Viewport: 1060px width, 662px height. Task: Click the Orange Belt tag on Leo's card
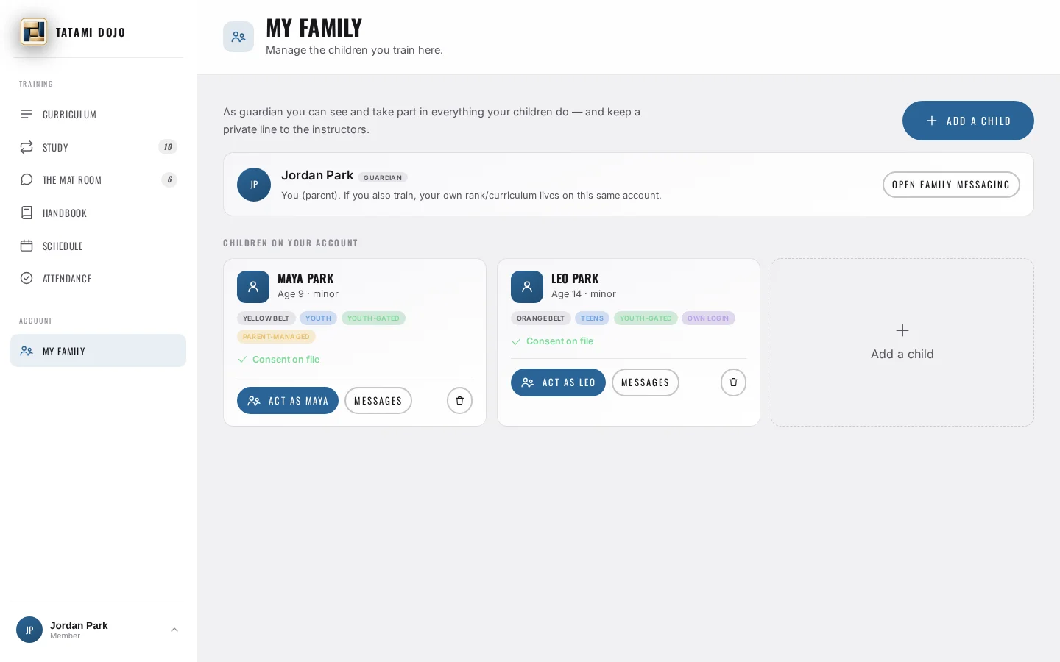point(541,318)
